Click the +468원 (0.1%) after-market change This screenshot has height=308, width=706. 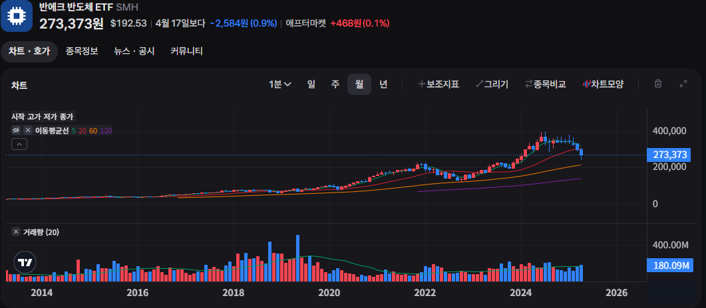click(x=359, y=23)
